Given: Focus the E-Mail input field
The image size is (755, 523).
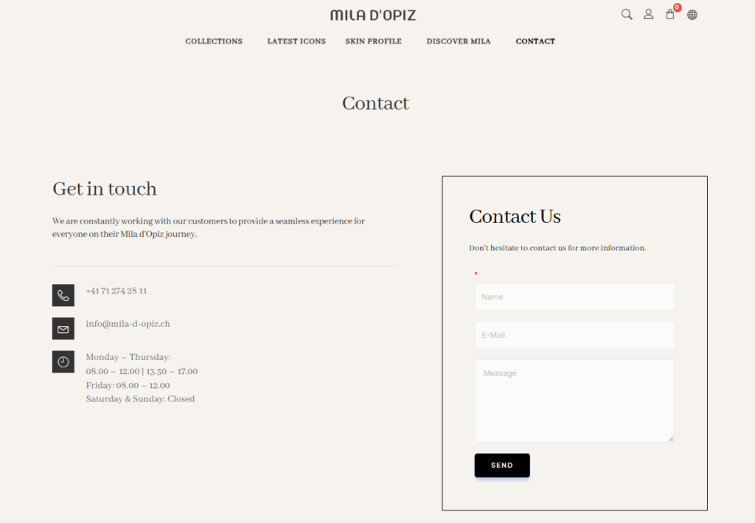Looking at the screenshot, I should point(574,335).
